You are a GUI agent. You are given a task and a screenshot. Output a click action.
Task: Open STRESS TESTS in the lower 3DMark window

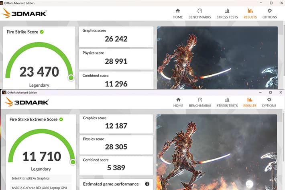click(227, 102)
